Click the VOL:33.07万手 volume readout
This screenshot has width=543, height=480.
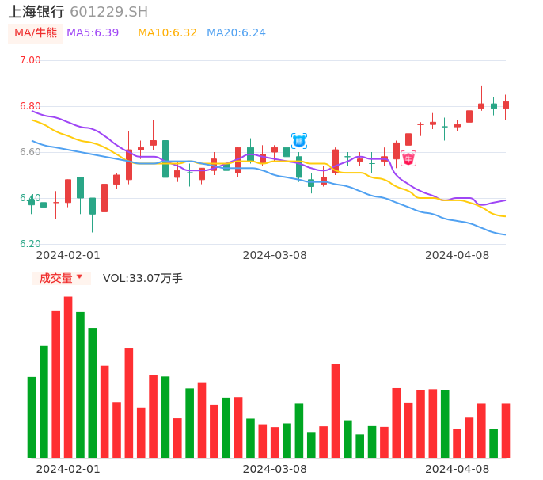tap(142, 278)
